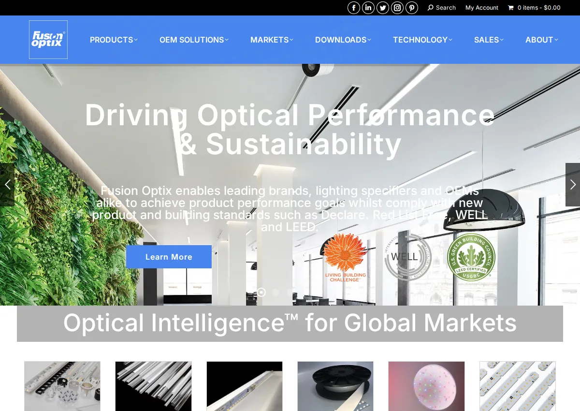
Task: Expand the SALES menu
Action: coord(489,40)
